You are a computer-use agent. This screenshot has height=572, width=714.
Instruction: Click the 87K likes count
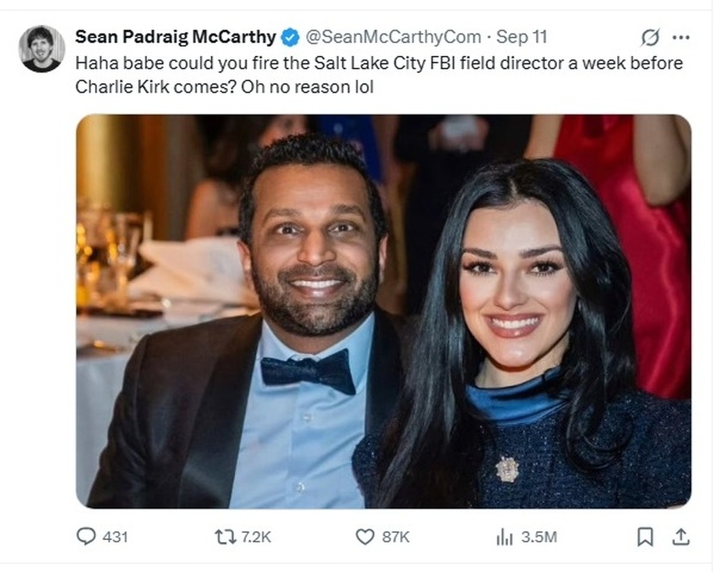(x=395, y=536)
